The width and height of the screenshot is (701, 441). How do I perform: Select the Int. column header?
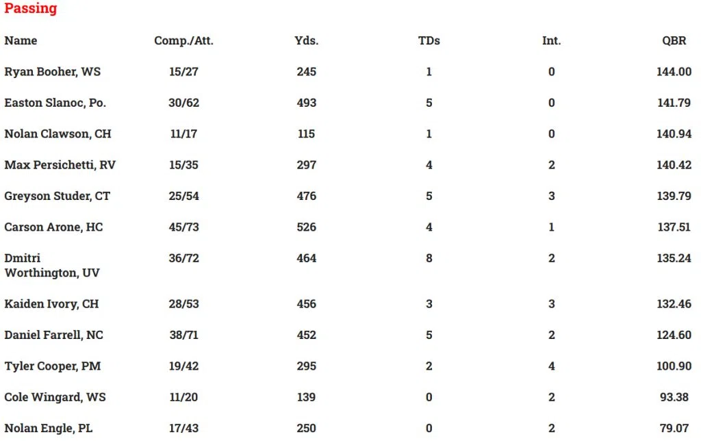[551, 40]
